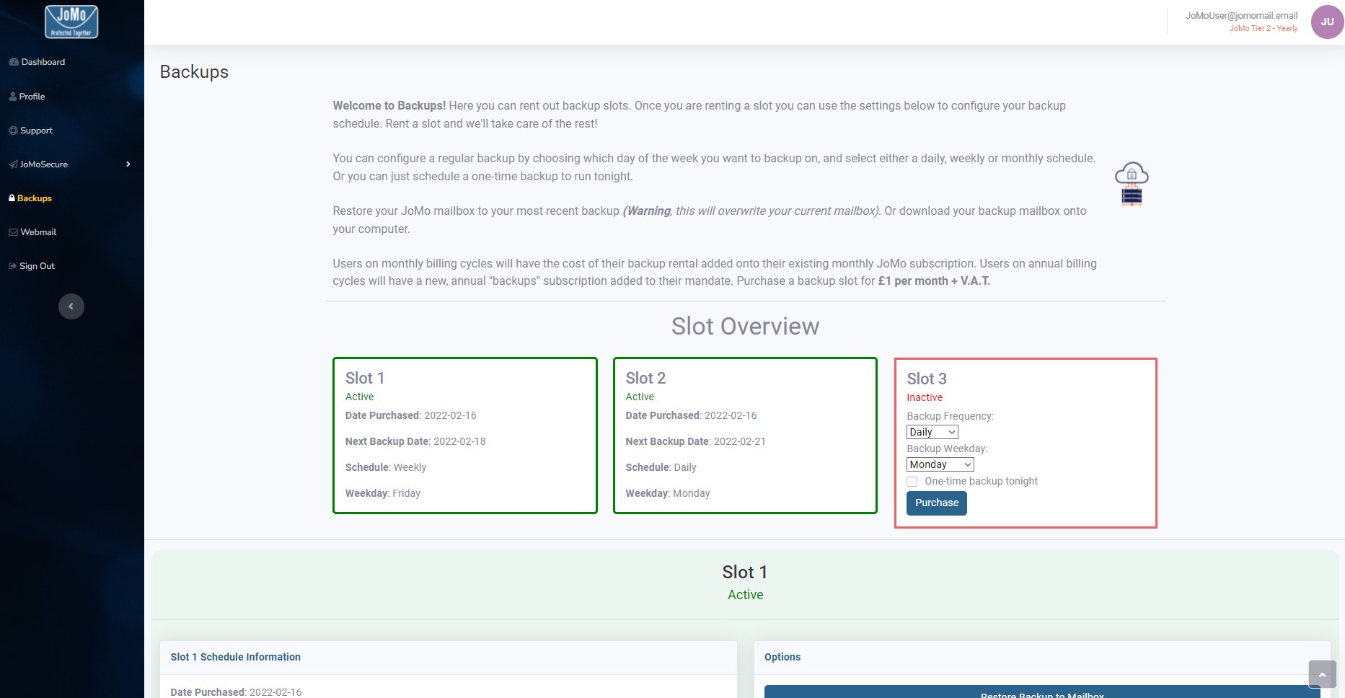Image resolution: width=1345 pixels, height=698 pixels.
Task: Click the Webmail envelope icon
Action: [13, 232]
